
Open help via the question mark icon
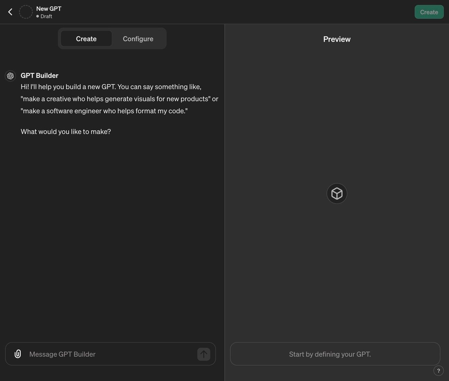pyautogui.click(x=439, y=371)
